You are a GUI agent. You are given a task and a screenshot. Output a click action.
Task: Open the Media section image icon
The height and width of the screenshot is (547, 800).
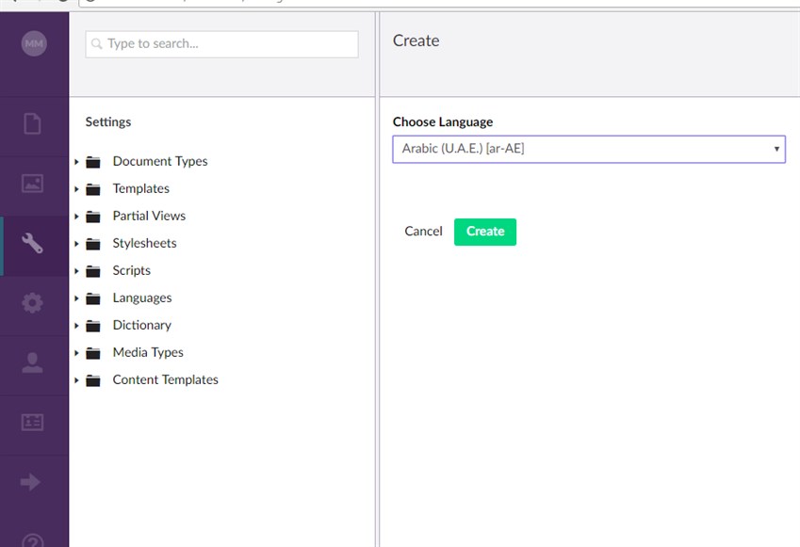(35, 185)
